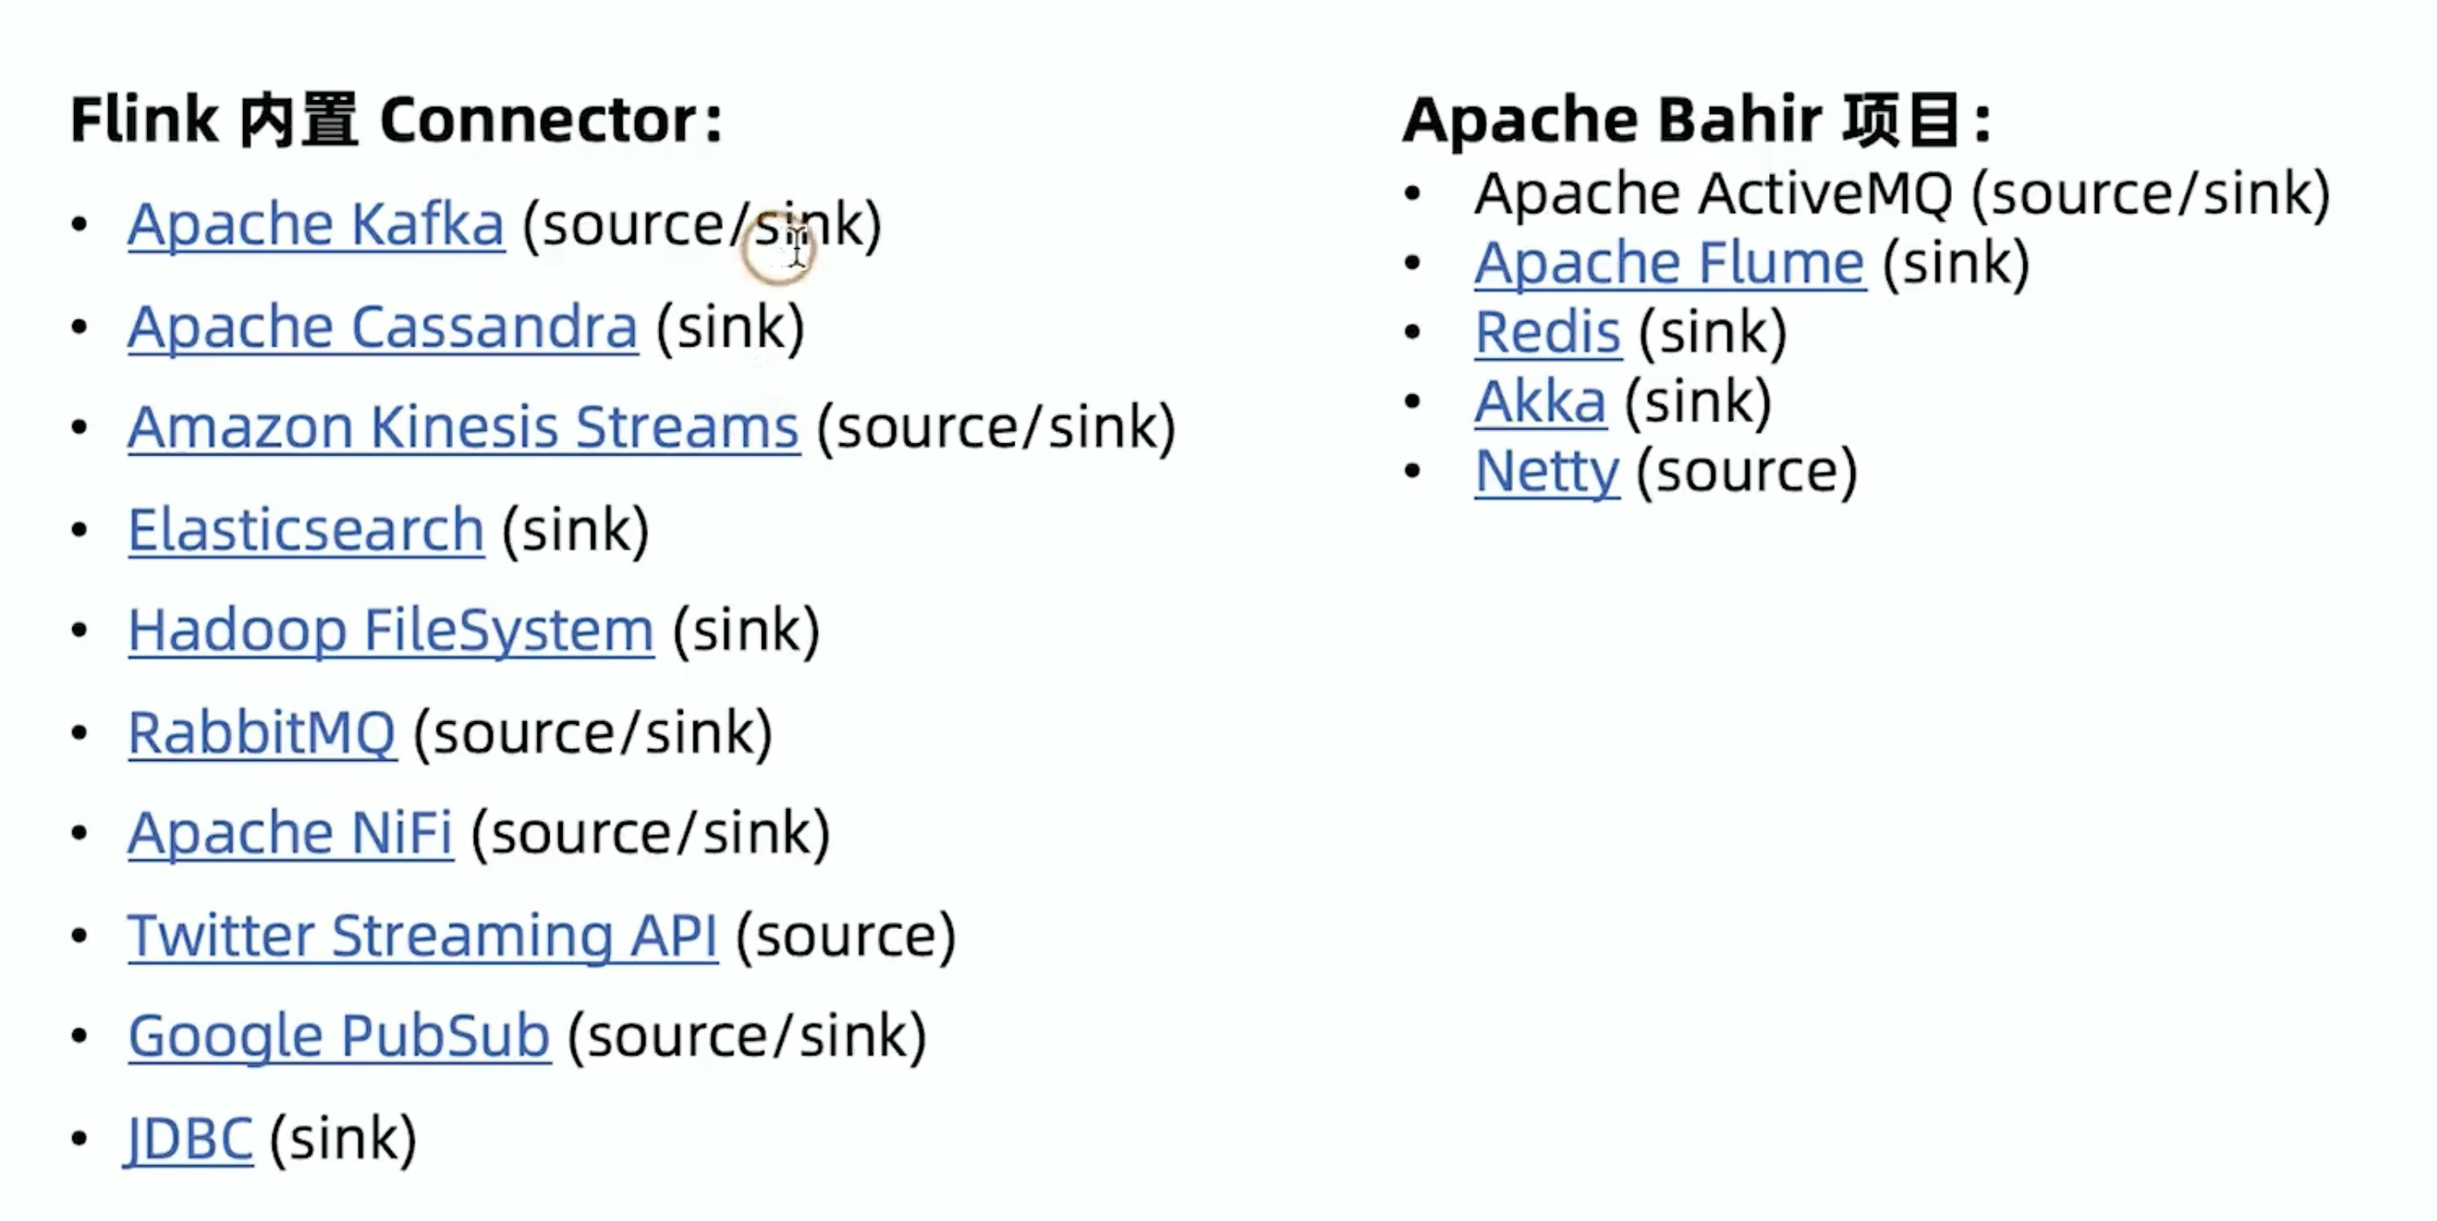This screenshot has width=2437, height=1221.
Task: Click the (sink) text after Elasticsearch
Action: [x=576, y=530]
